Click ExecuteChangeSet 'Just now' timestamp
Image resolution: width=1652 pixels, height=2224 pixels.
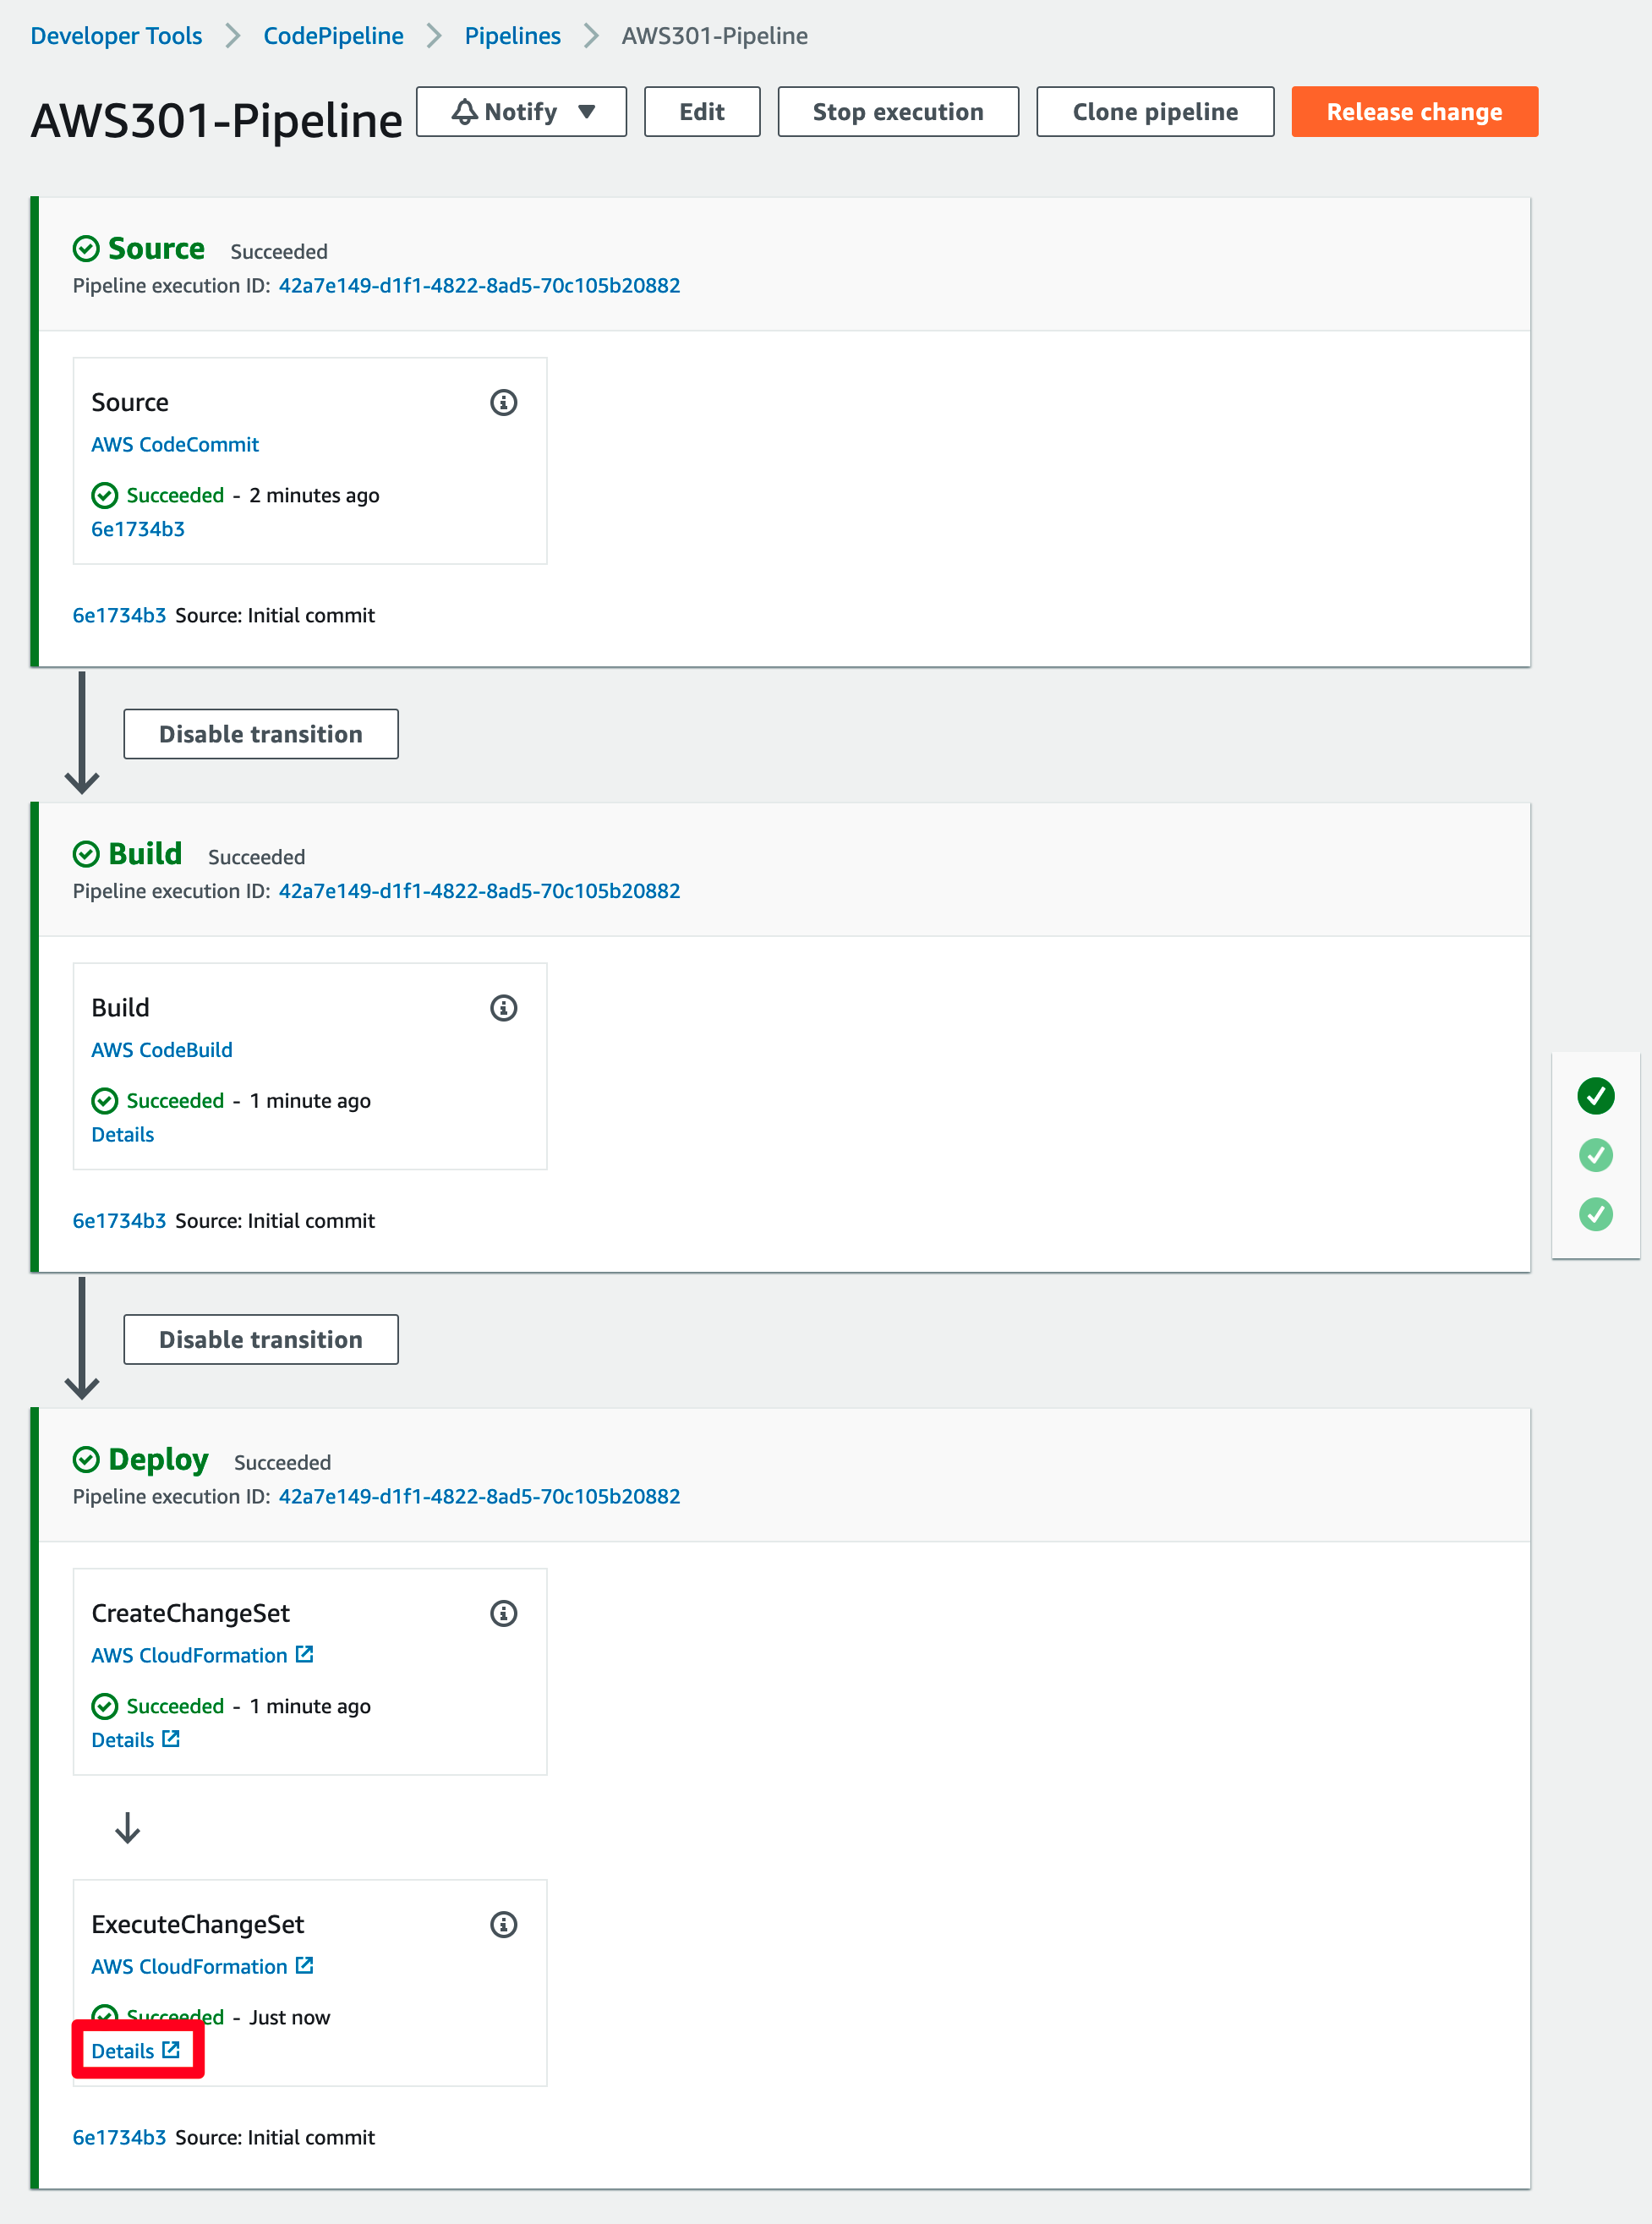[289, 2016]
